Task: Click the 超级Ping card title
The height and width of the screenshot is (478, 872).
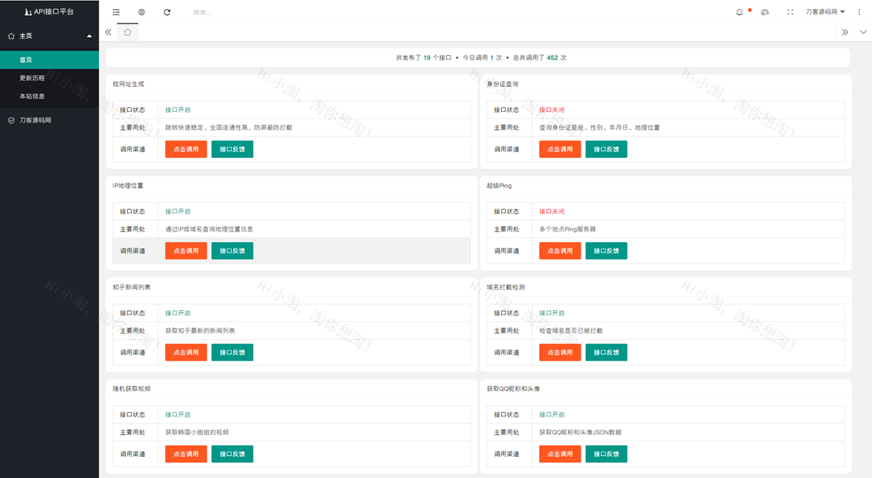Action: 499,185
